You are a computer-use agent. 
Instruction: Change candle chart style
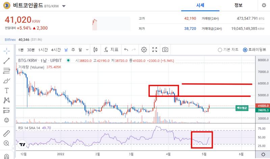click(96, 50)
